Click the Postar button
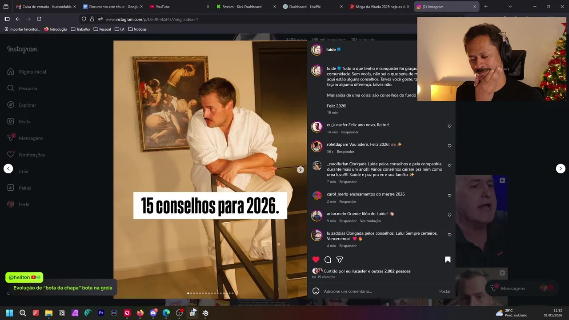Viewport: 569px width, 320px height. [445, 291]
